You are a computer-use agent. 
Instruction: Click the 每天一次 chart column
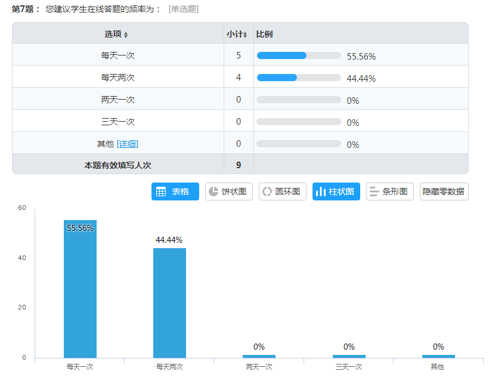80,289
